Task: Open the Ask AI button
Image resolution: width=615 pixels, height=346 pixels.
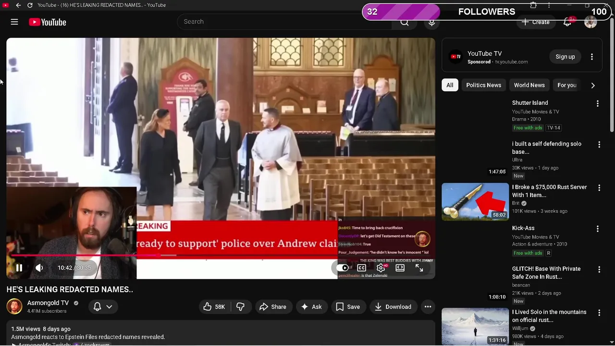Action: [311, 307]
